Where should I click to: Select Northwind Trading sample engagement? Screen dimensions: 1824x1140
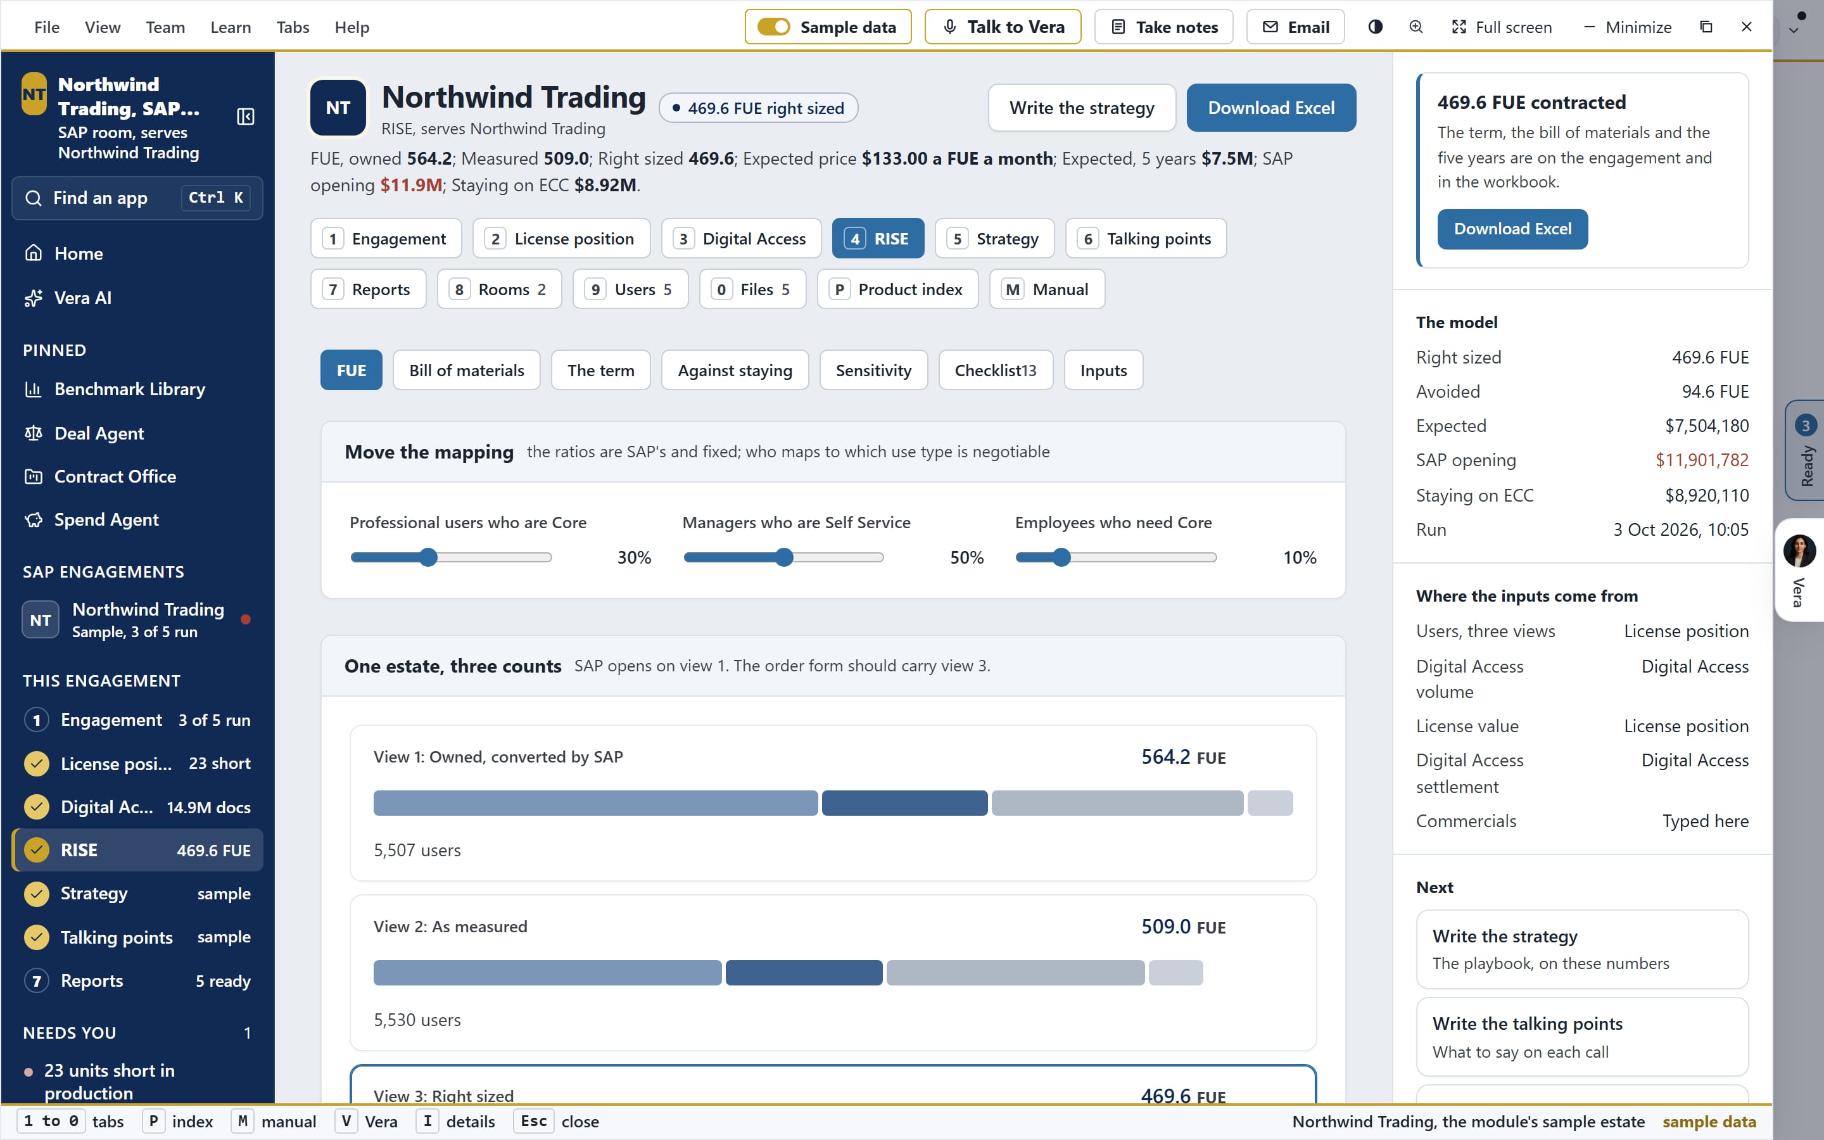(x=137, y=620)
